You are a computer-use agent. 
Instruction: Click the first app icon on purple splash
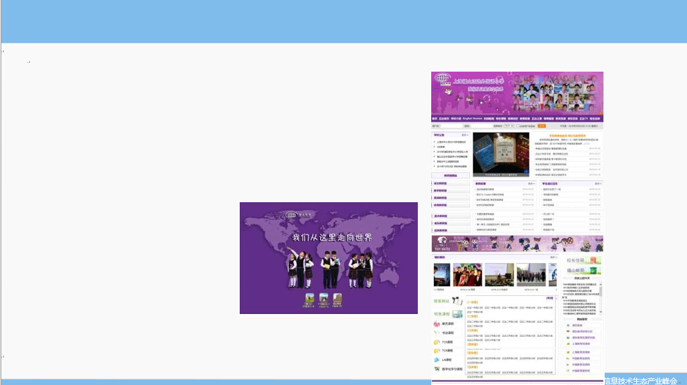(x=309, y=298)
